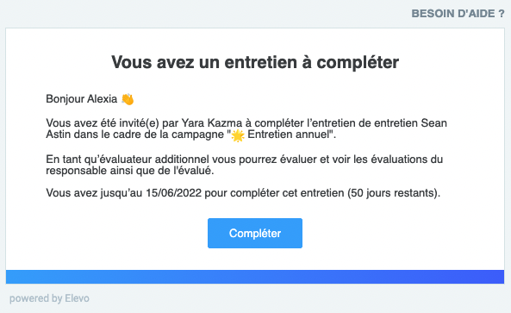The width and height of the screenshot is (511, 313).
Task: Click the blue Compléter button
Action: [x=255, y=233]
